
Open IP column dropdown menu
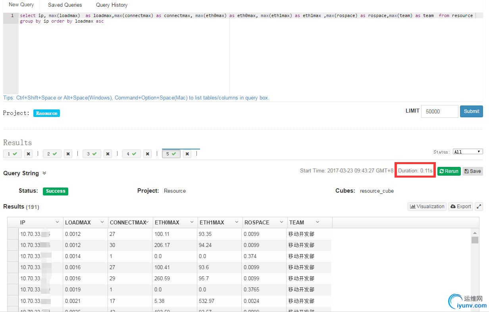click(x=57, y=222)
